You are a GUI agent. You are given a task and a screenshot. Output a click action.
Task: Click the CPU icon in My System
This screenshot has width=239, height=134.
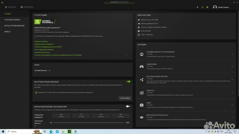[x=139, y=27]
